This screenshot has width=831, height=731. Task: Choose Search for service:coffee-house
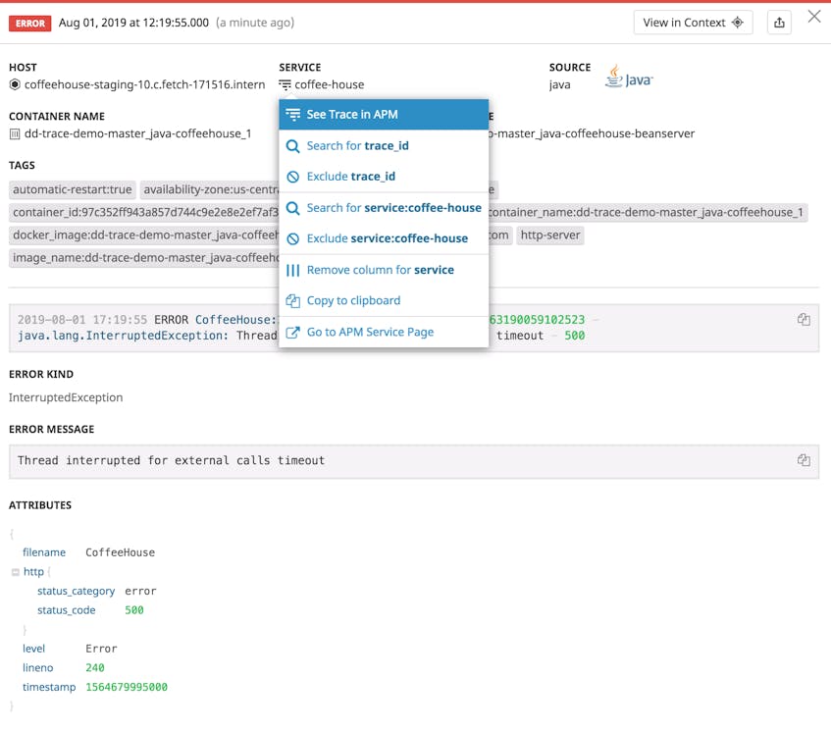pyautogui.click(x=393, y=208)
